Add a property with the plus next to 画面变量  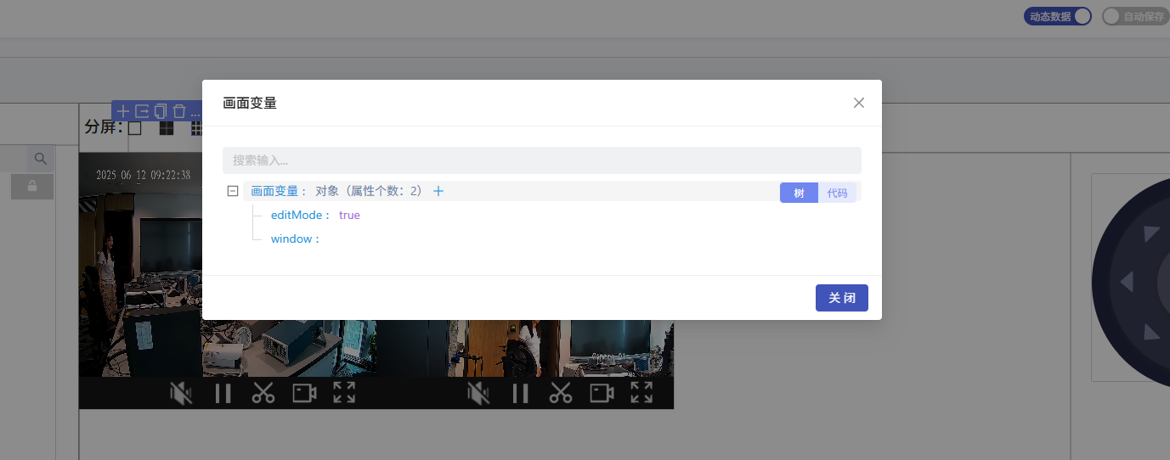pyautogui.click(x=438, y=191)
